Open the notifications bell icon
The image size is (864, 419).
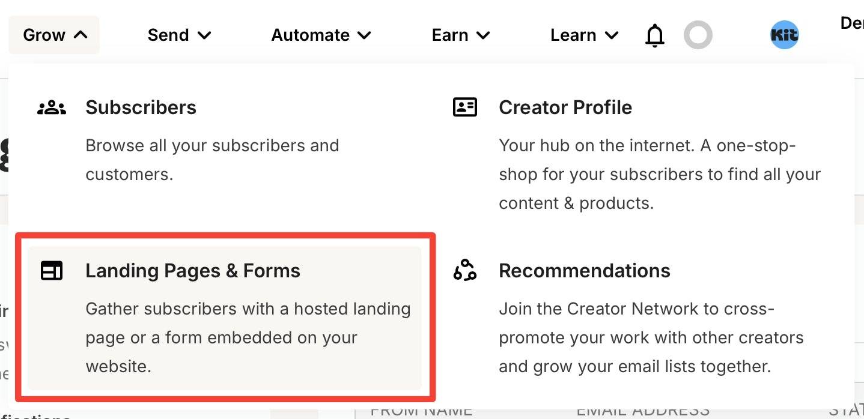655,35
